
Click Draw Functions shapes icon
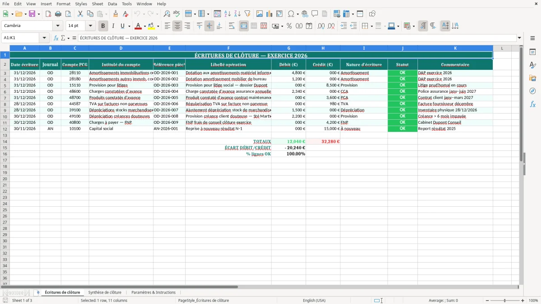click(372, 14)
